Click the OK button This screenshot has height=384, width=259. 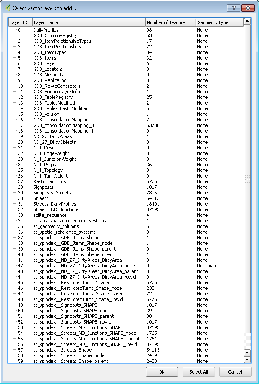pyautogui.click(x=161, y=372)
